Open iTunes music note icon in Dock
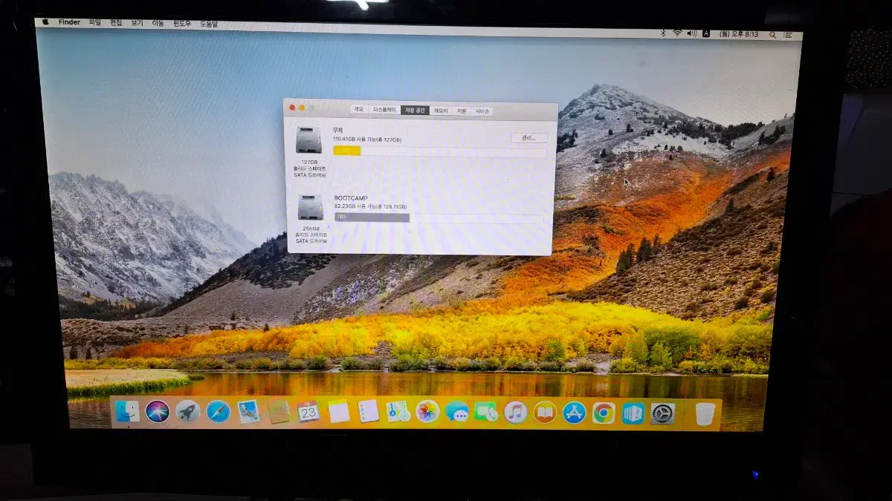Screen dimensions: 892x501 [515, 412]
